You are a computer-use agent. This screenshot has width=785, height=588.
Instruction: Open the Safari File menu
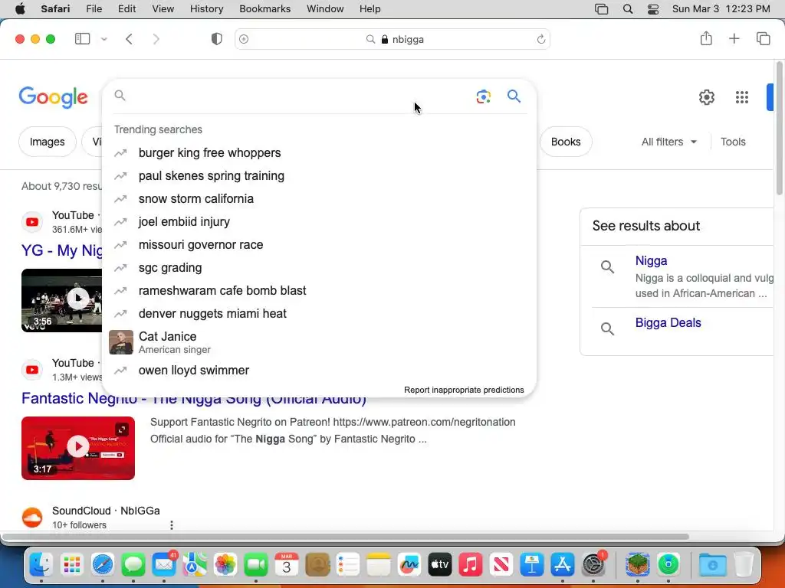(94, 9)
